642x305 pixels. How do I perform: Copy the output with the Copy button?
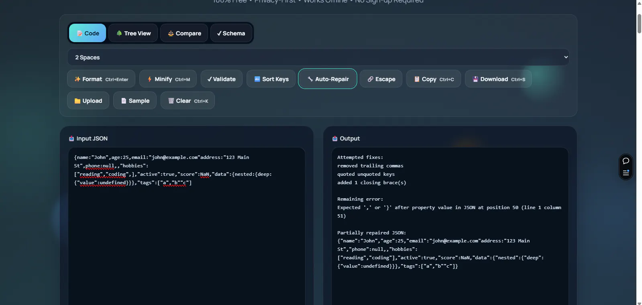click(434, 79)
